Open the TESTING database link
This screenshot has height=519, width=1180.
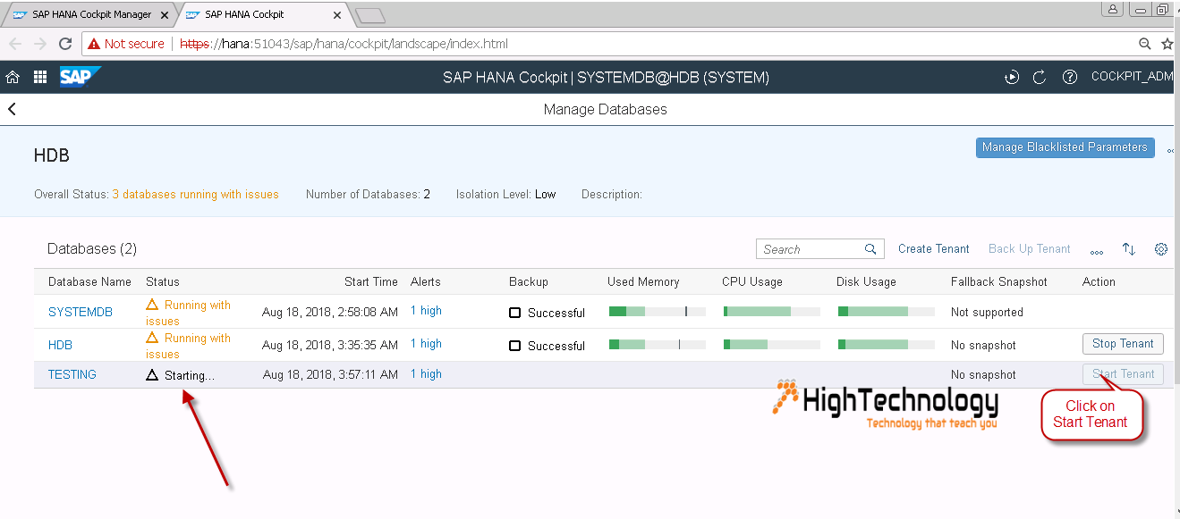click(x=72, y=374)
